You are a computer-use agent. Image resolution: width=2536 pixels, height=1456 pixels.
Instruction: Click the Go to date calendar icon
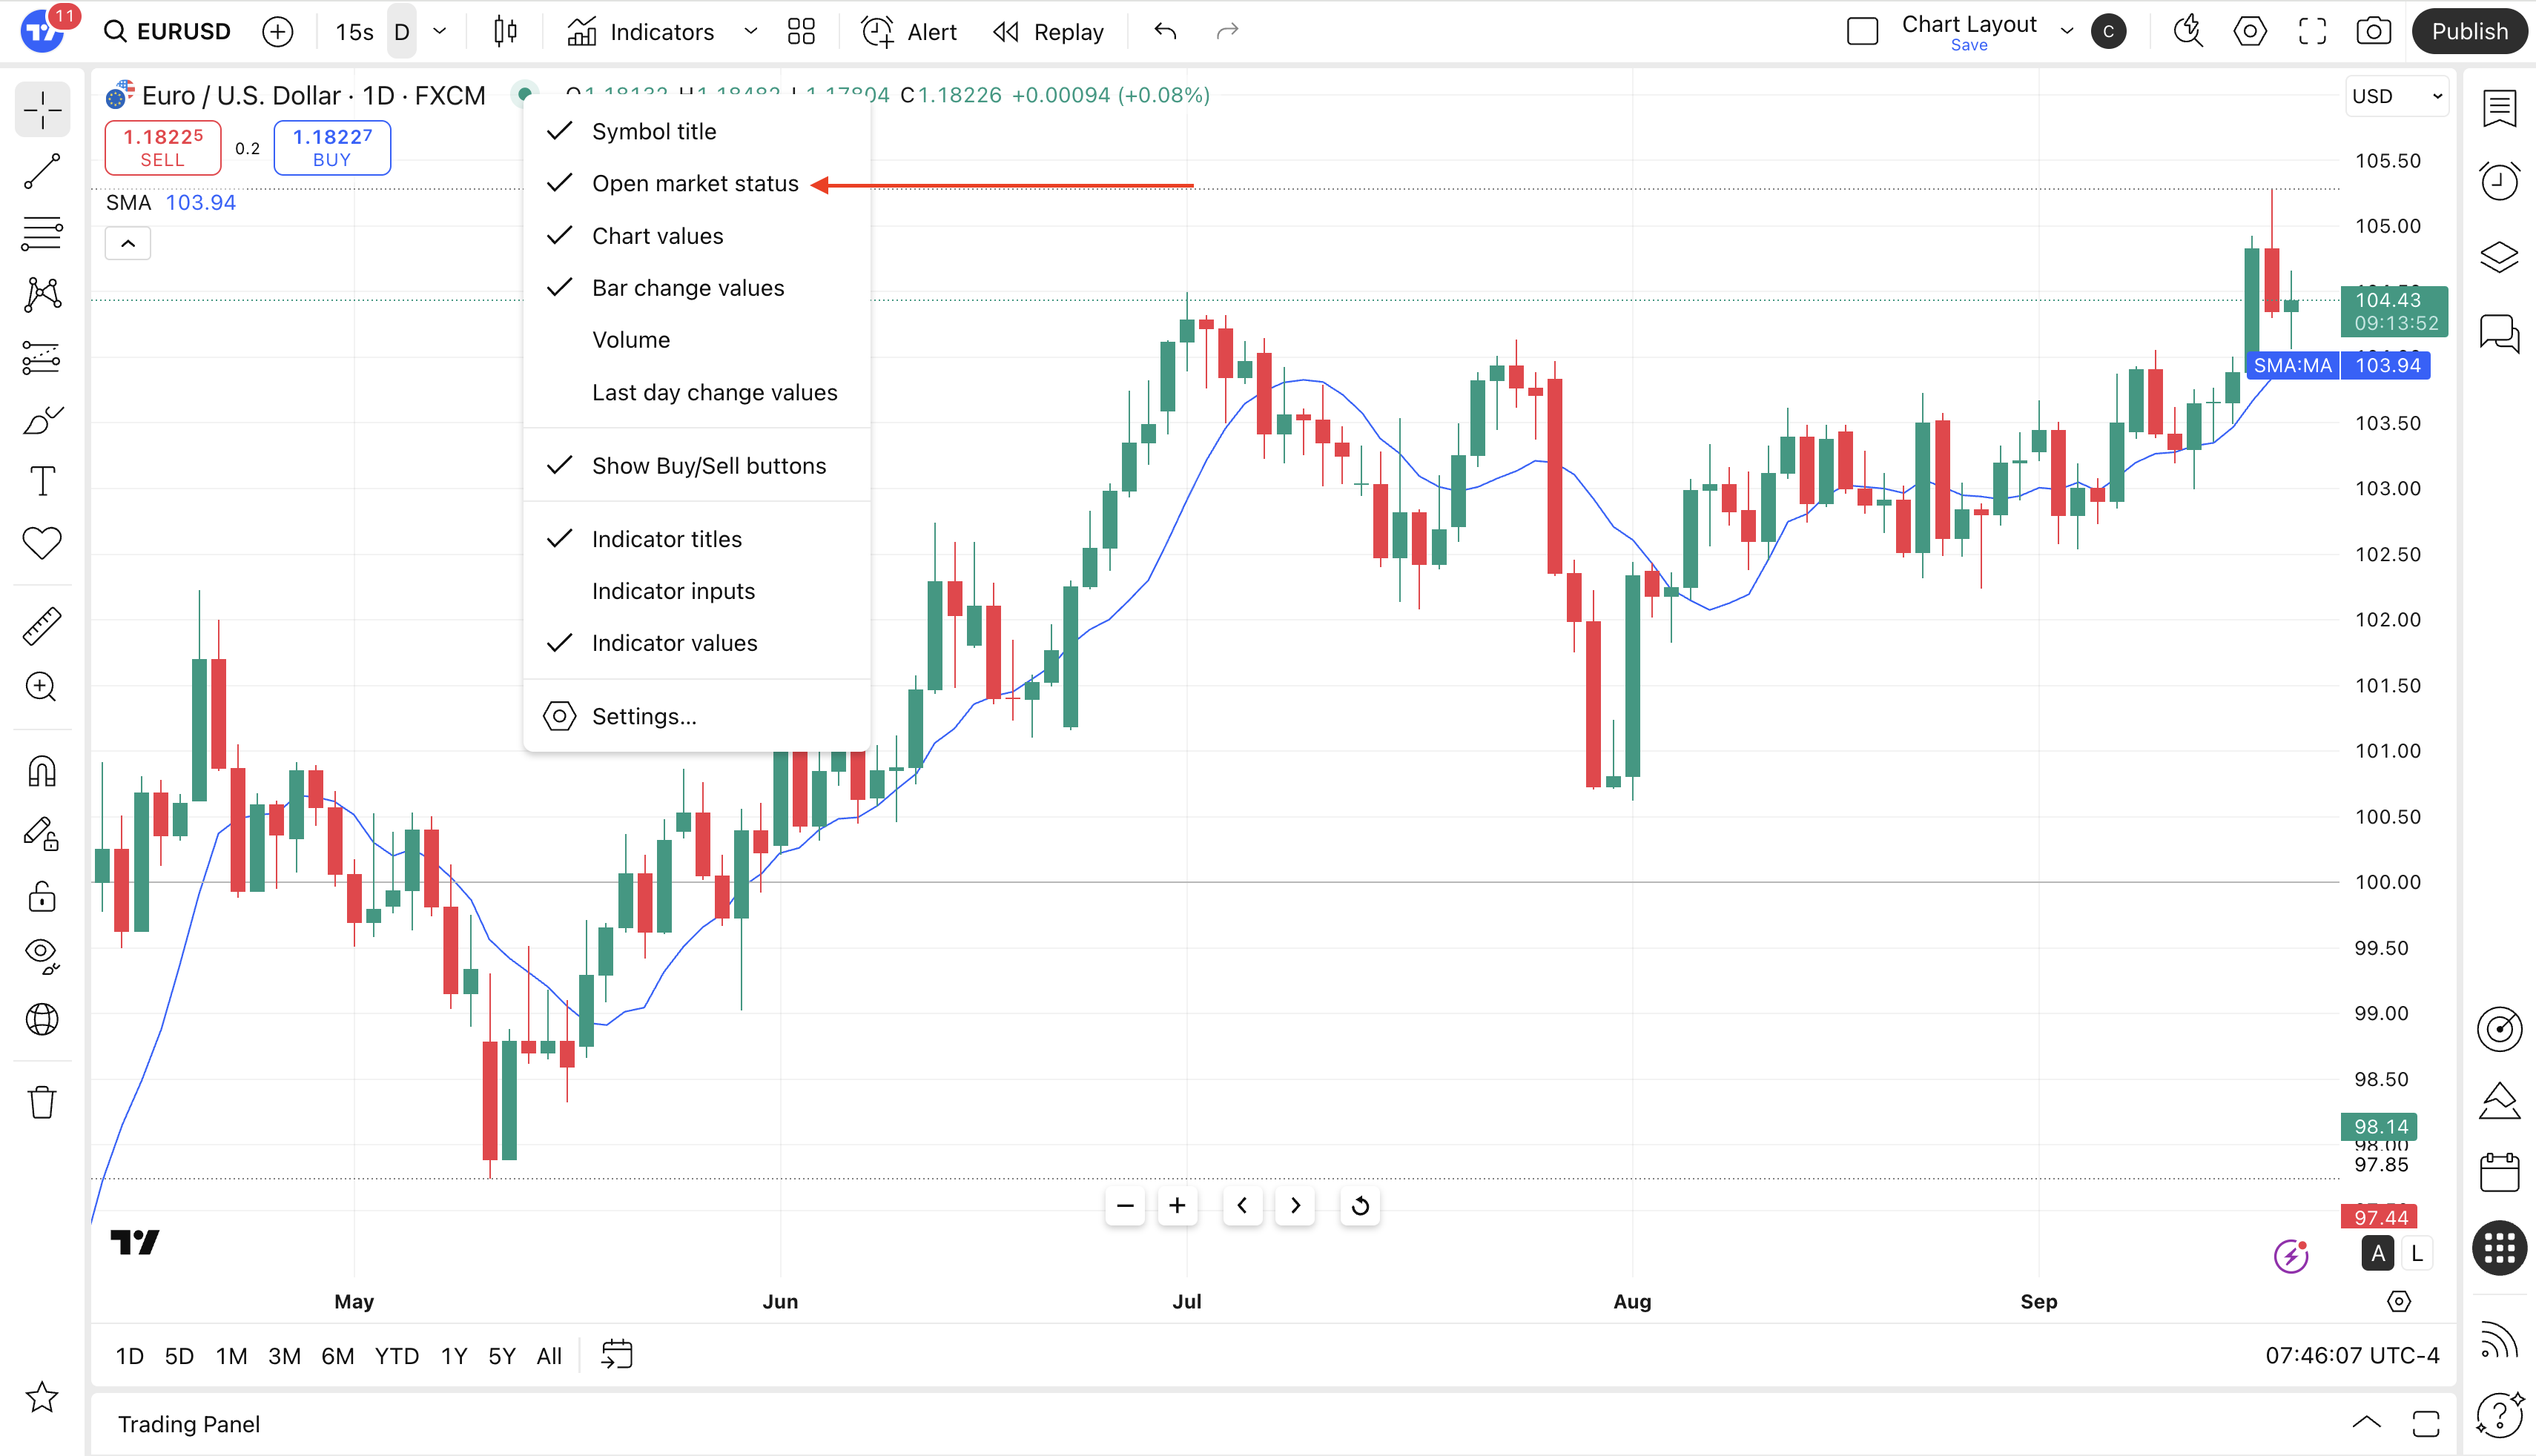[x=617, y=1355]
